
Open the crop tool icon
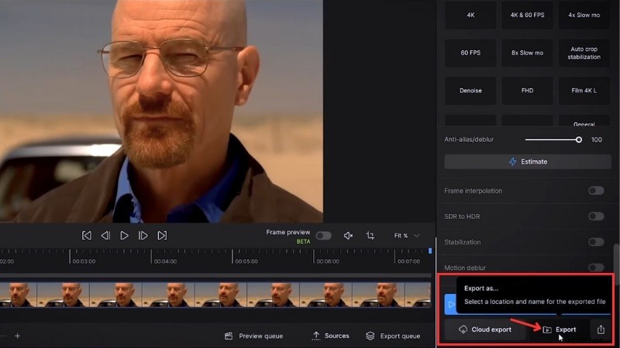pyautogui.click(x=370, y=236)
